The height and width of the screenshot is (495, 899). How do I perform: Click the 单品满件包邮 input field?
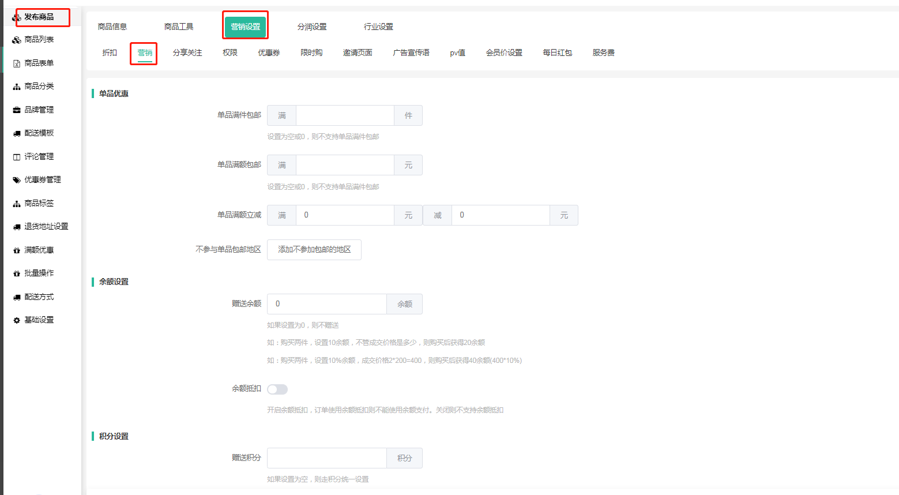tap(345, 115)
